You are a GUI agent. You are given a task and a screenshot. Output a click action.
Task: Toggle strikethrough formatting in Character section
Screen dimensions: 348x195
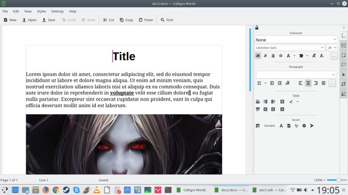(280, 56)
